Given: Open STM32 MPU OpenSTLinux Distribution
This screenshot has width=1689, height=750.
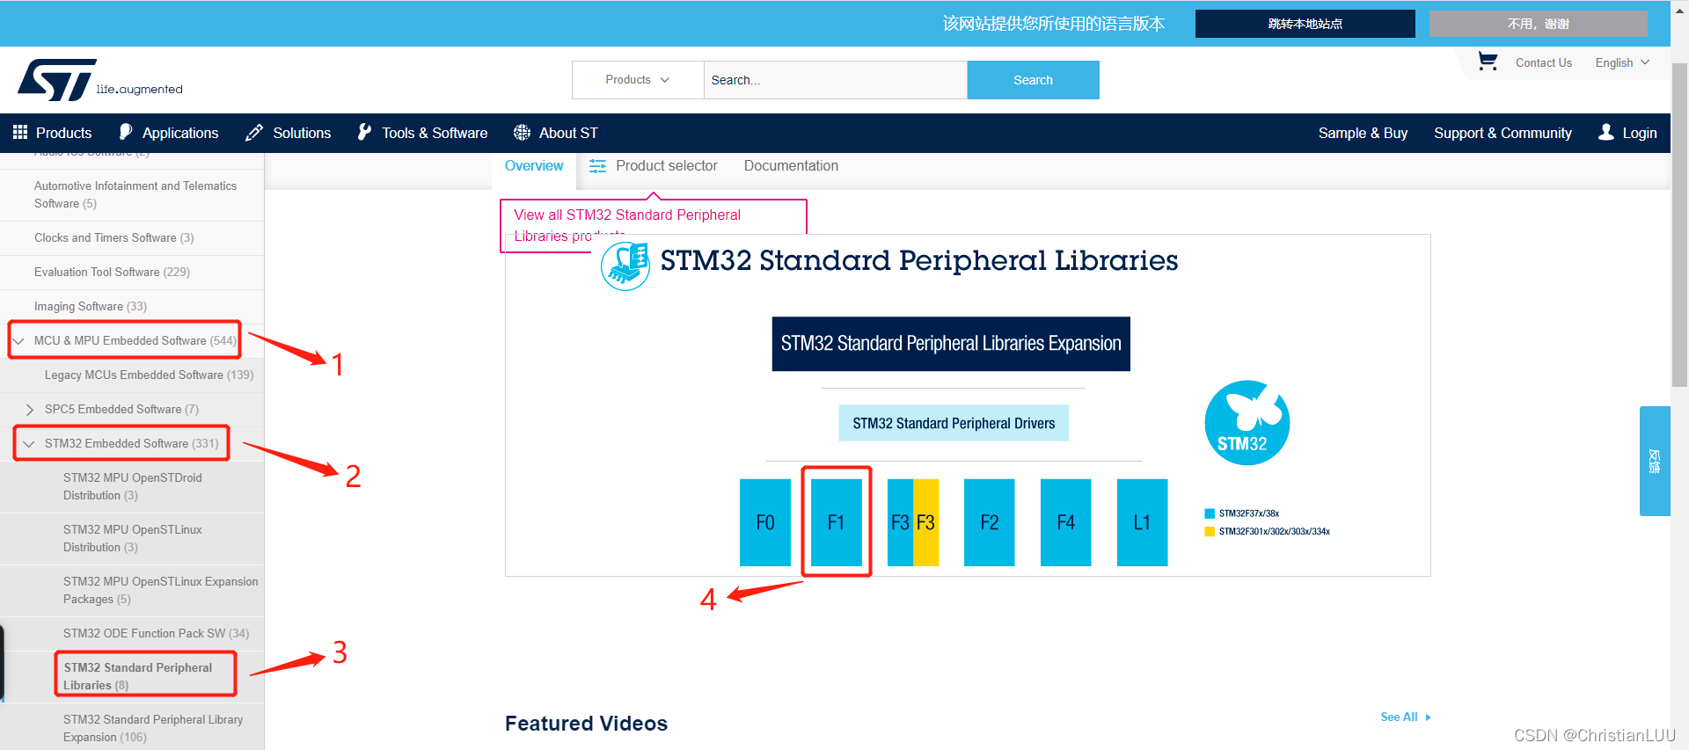Looking at the screenshot, I should (132, 539).
